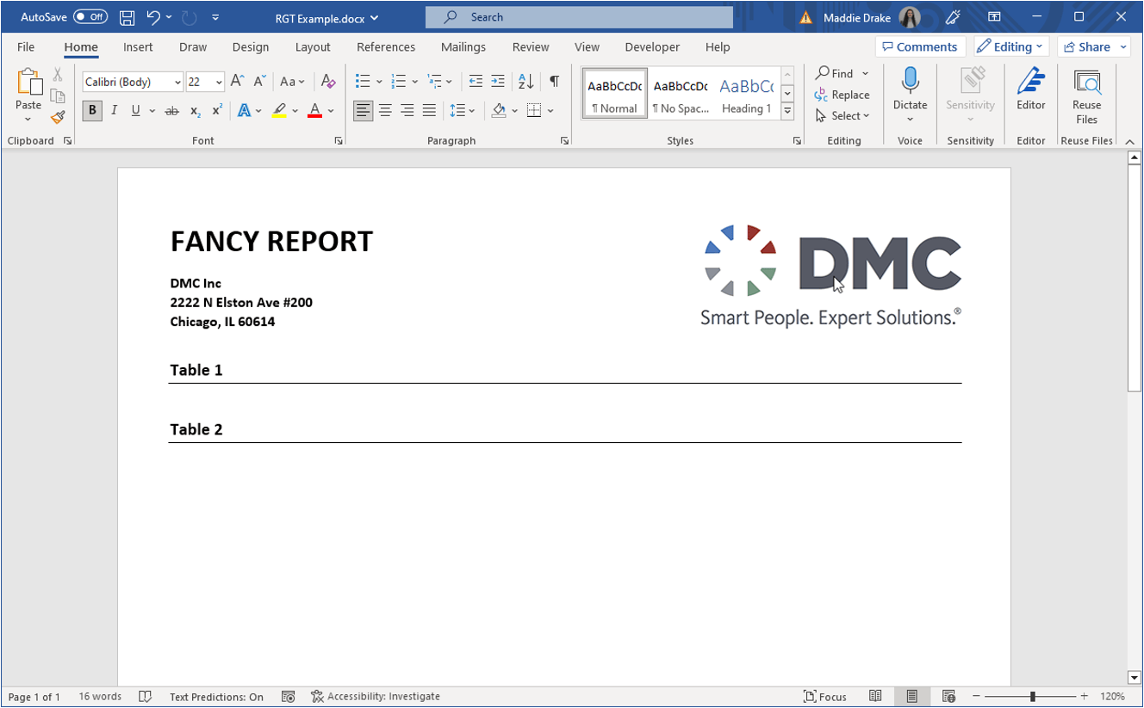1144x708 pixels.
Task: Switch to the References tab
Action: [x=386, y=47]
